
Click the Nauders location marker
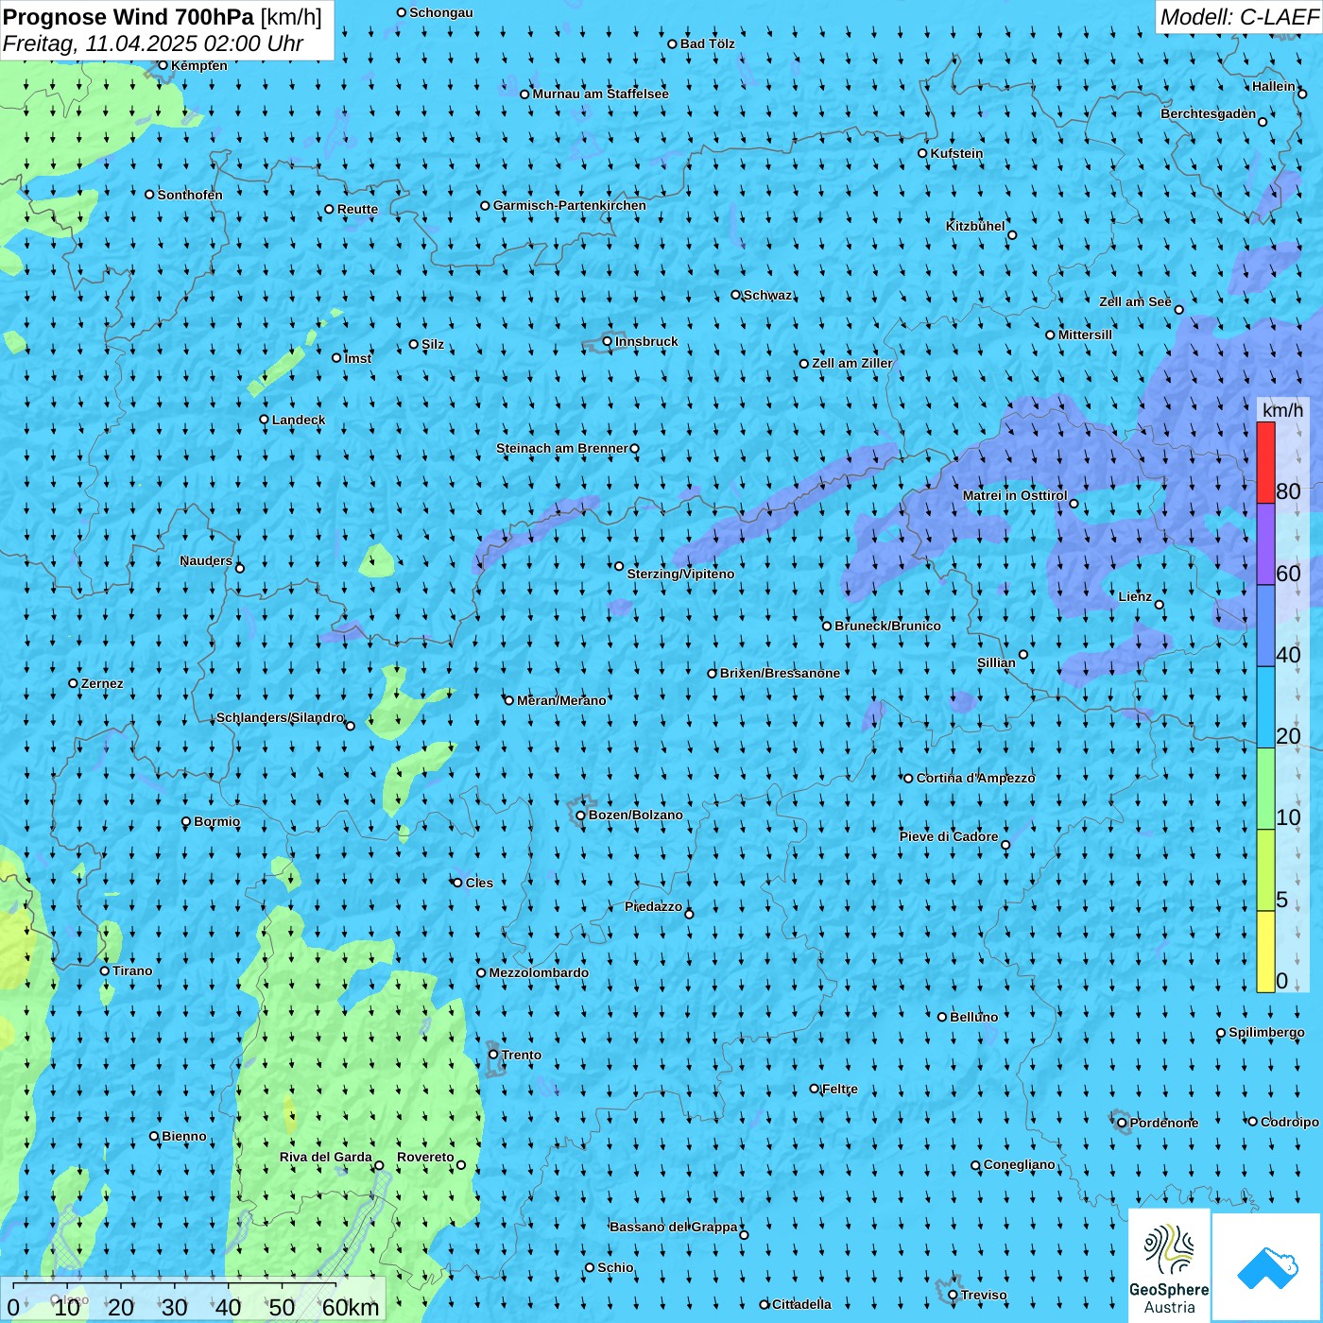tap(240, 568)
